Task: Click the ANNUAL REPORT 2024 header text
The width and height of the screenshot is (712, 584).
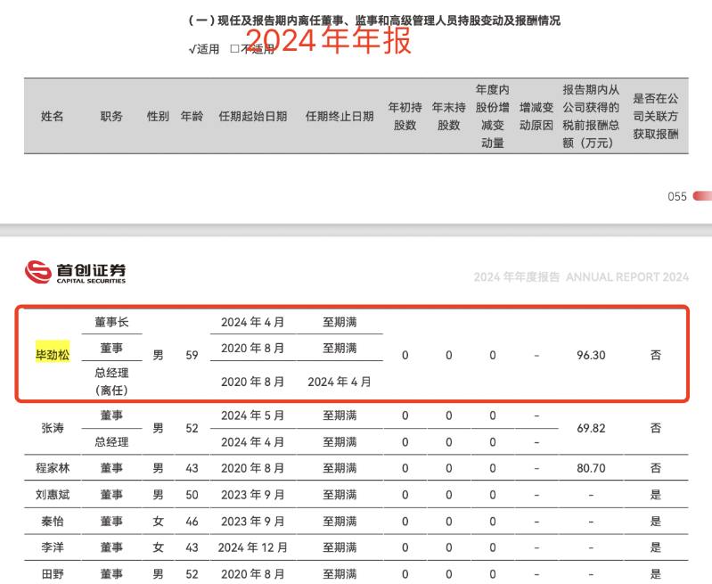Action: click(x=627, y=277)
